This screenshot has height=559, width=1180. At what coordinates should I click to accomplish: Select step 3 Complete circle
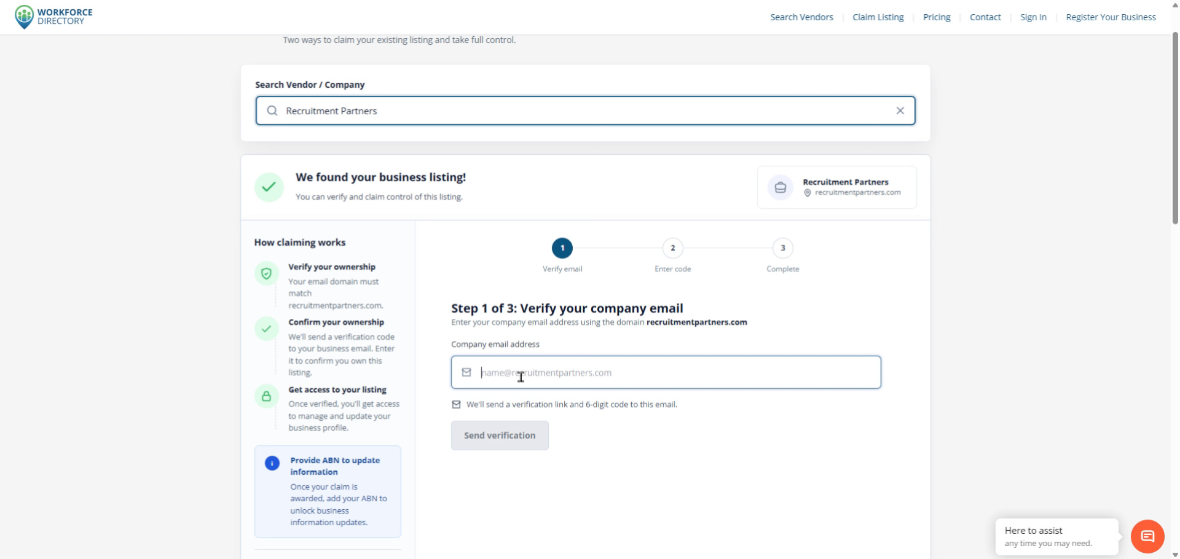783,248
